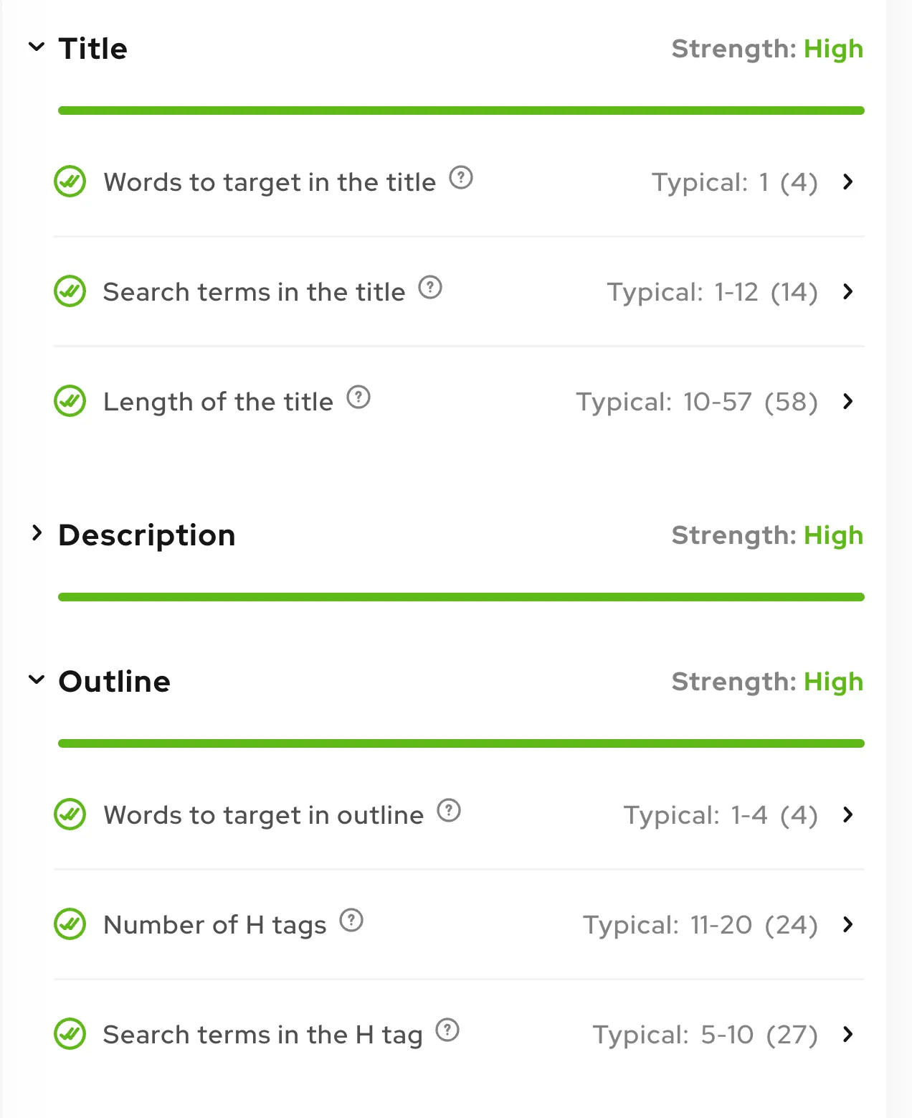The image size is (912, 1118).
Task: Click green check icon for Number of H tags
Action: (70, 924)
